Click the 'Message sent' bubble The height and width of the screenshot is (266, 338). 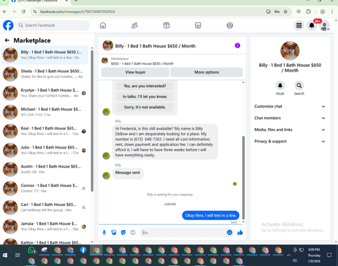click(x=128, y=173)
